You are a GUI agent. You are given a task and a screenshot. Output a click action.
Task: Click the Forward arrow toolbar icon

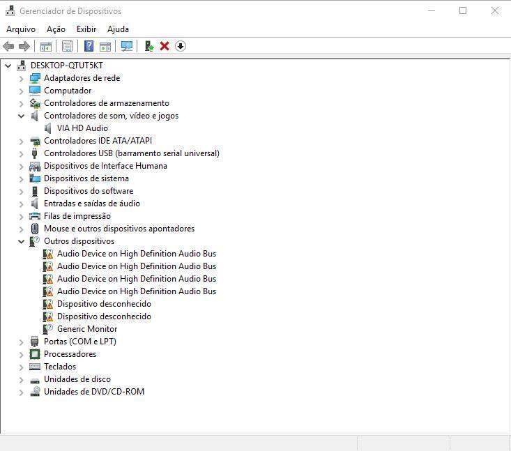(24, 46)
